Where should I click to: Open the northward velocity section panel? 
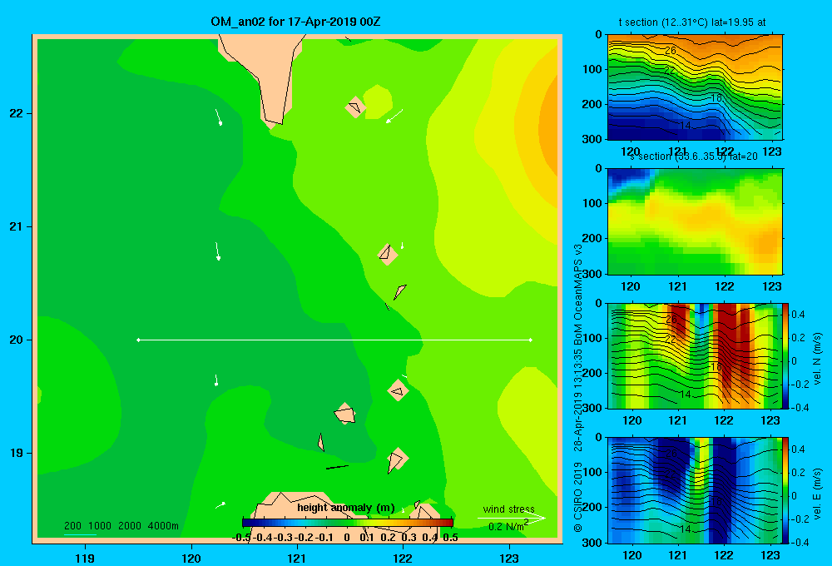pyautogui.click(x=695, y=355)
